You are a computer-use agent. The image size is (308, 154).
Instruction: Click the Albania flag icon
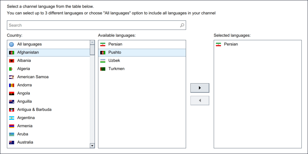pos(11,60)
